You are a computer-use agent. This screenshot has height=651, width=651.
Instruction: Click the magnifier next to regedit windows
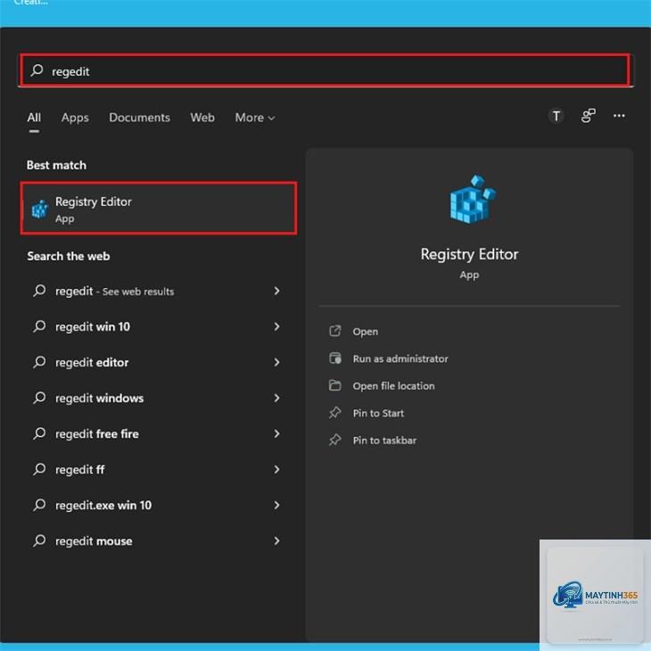click(39, 398)
